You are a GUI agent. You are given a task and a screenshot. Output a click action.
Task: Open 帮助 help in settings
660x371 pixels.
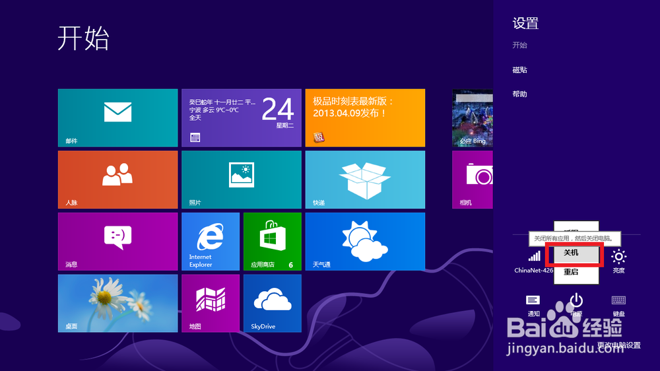click(520, 94)
